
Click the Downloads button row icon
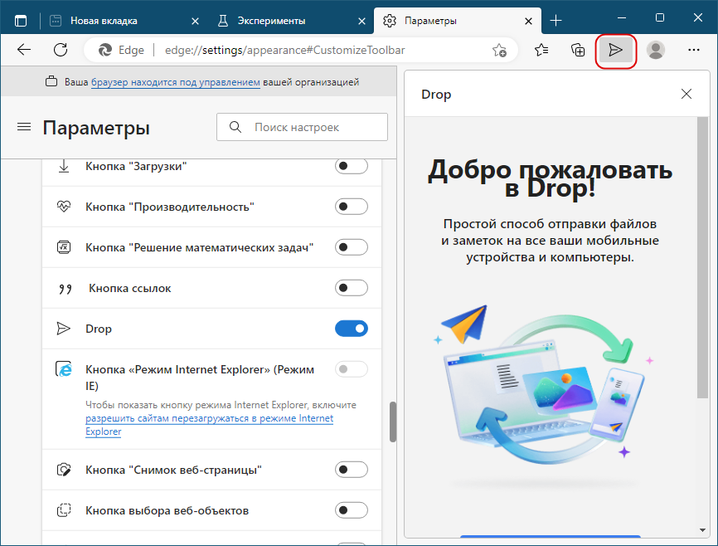(x=64, y=167)
